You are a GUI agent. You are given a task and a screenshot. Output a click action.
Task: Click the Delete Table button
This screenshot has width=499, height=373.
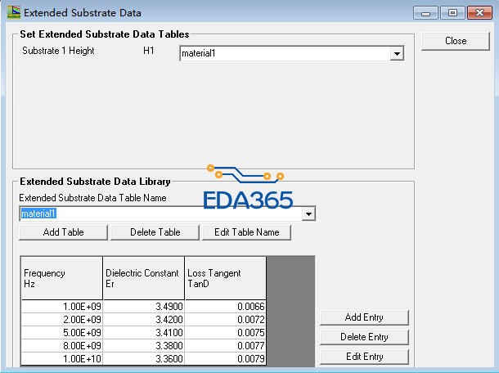pyautogui.click(x=155, y=232)
